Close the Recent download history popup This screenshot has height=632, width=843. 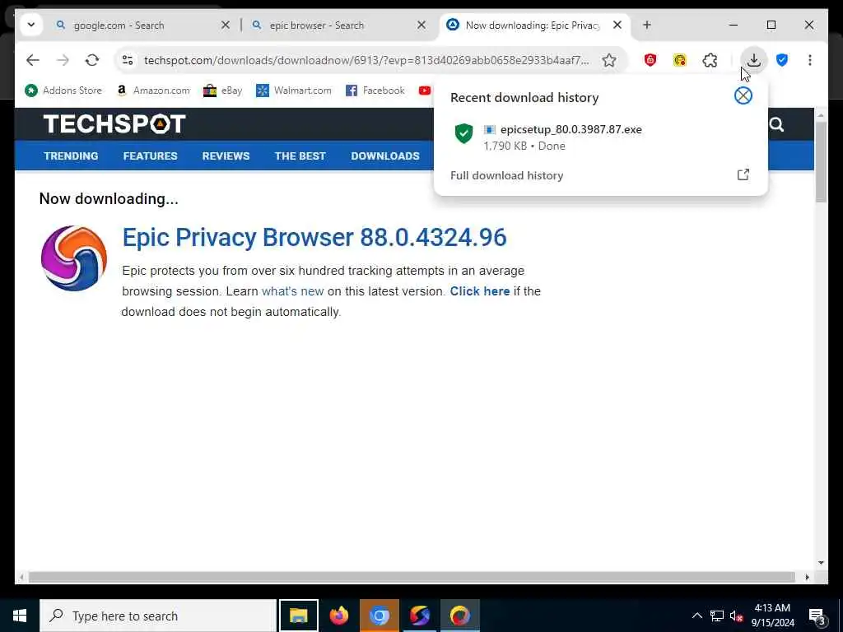pos(743,95)
